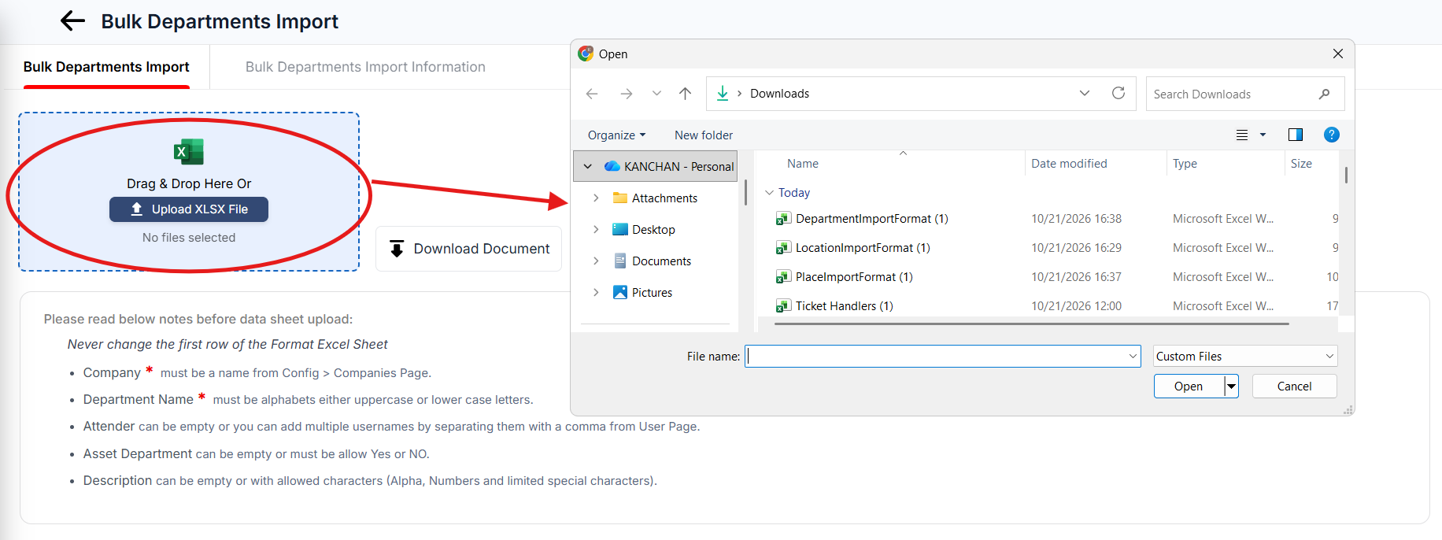Open the Custom Files type dropdown
Screen dimensions: 1442x540
click(x=1245, y=357)
